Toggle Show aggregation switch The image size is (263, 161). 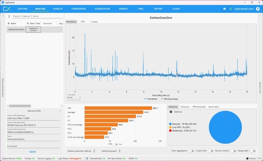point(192,151)
